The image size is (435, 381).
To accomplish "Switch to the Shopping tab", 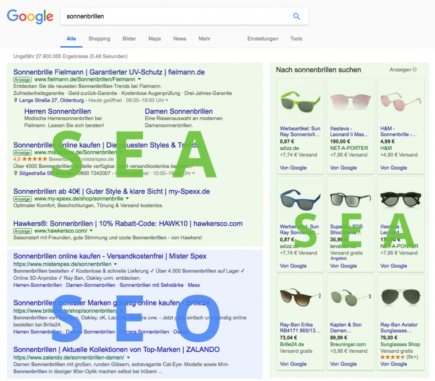I will click(99, 39).
